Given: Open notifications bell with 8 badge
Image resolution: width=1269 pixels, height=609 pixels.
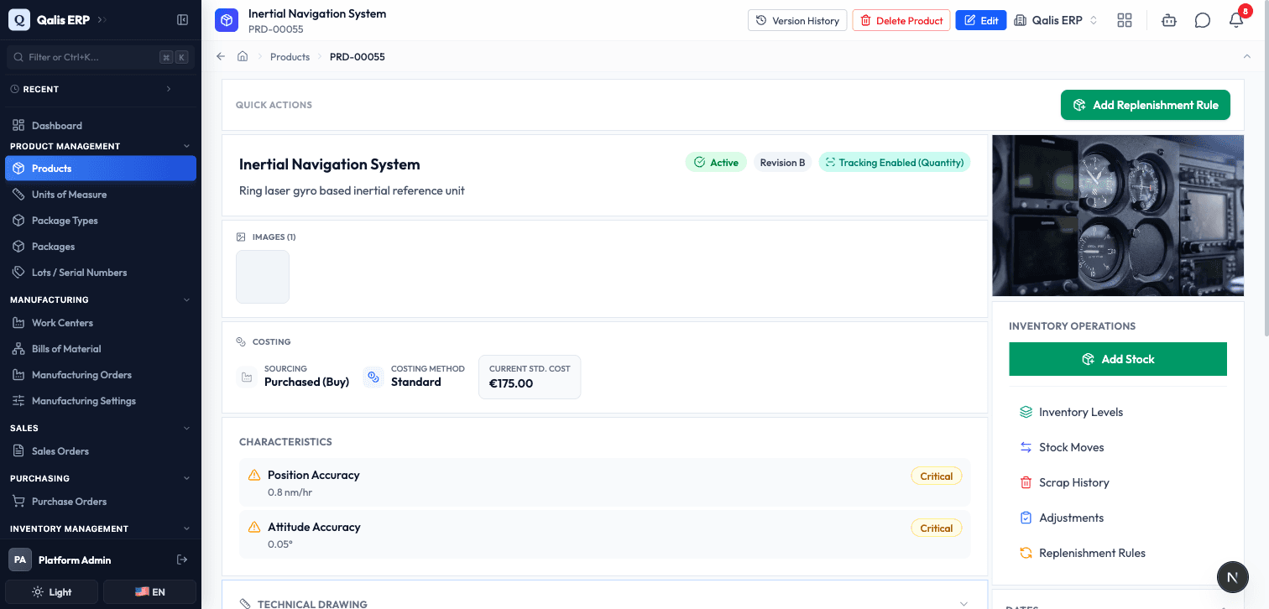Looking at the screenshot, I should [x=1236, y=20].
